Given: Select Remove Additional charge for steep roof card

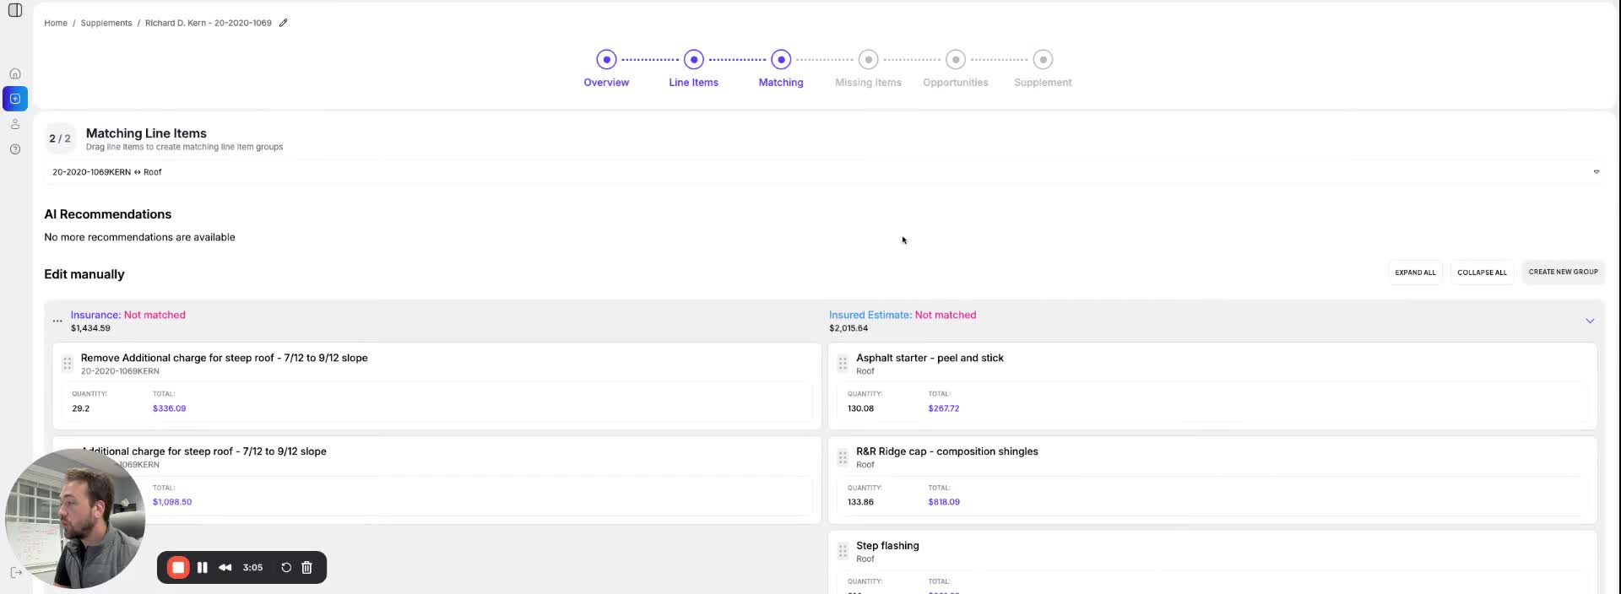Looking at the screenshot, I should point(436,386).
